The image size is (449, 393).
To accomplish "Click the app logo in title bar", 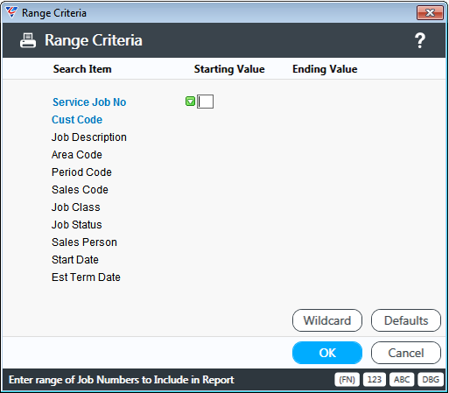I will (x=11, y=12).
